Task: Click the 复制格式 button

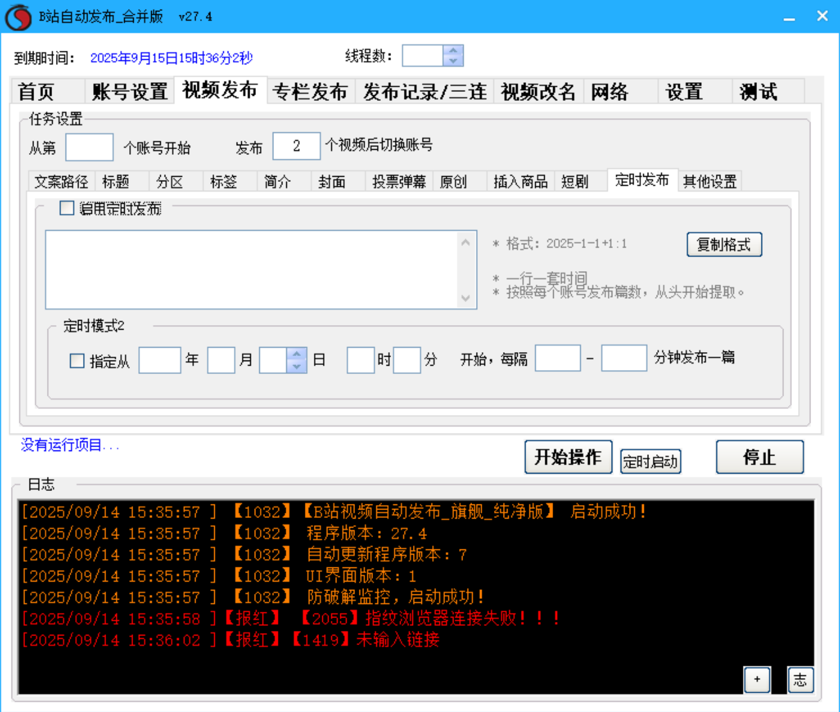Action: tap(724, 245)
